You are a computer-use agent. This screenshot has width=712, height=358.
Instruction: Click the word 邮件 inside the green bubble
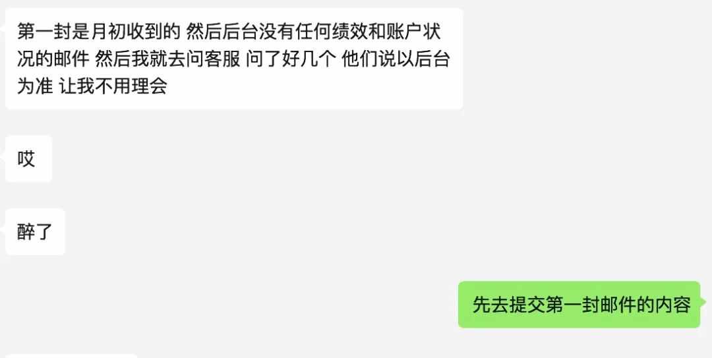coord(618,305)
